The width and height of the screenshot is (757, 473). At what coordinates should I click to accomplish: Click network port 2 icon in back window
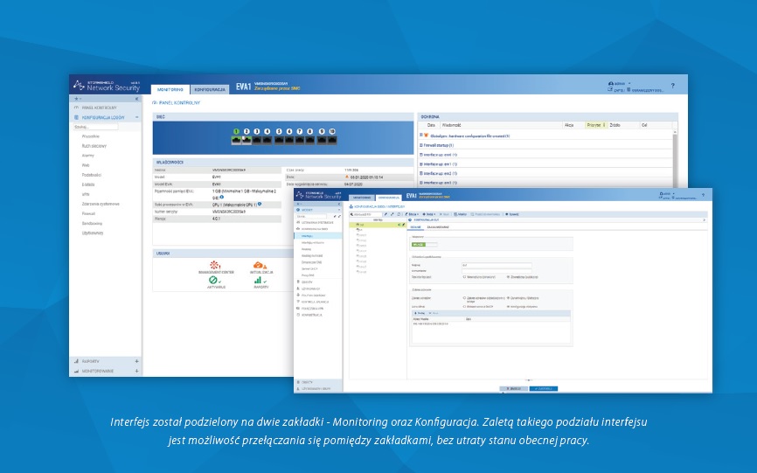click(x=247, y=141)
